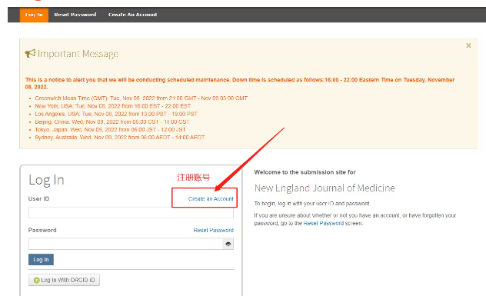Click Welcome to the submission site text

[305, 172]
